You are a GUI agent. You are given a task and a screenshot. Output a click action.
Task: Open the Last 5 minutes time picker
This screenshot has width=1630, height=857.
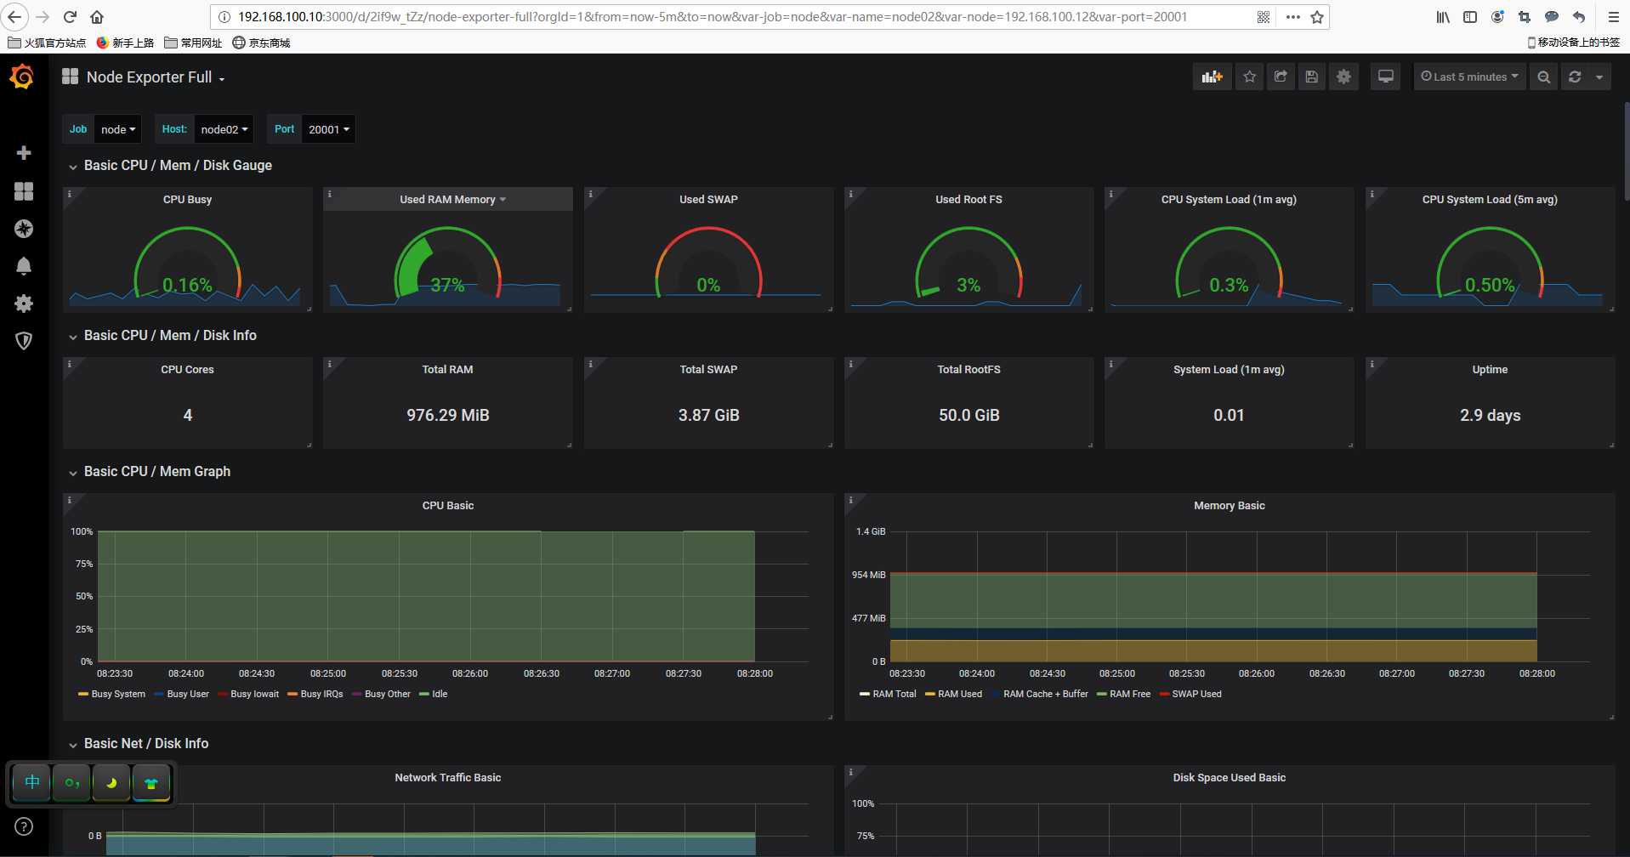(x=1469, y=77)
